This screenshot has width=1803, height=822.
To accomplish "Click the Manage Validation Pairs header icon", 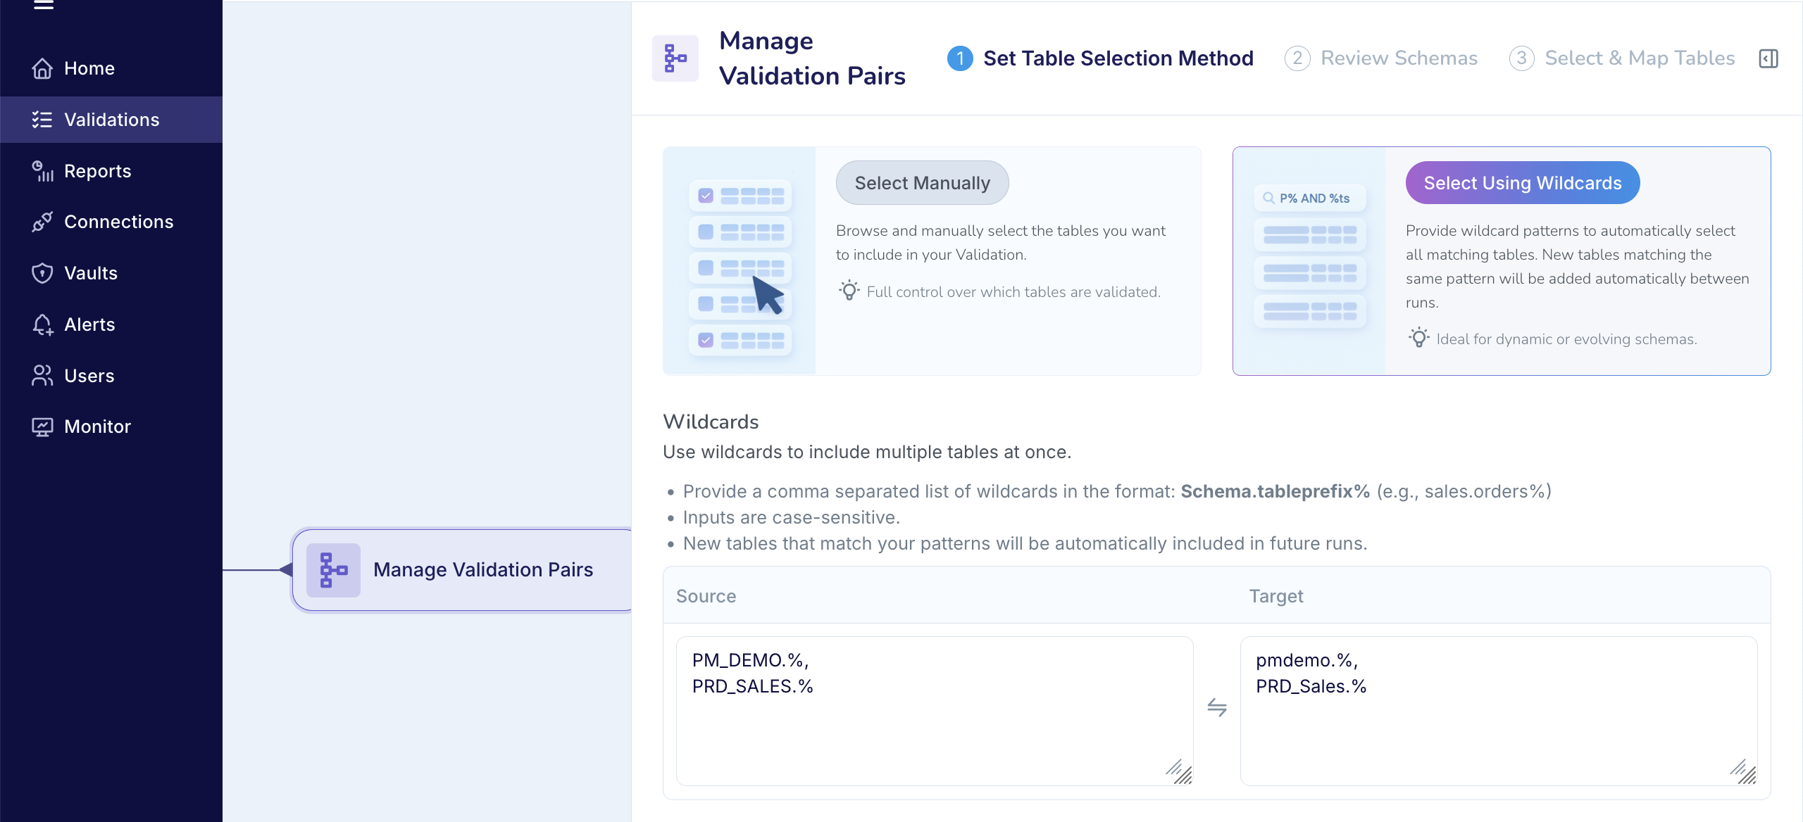I will 674,58.
